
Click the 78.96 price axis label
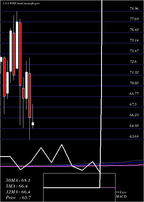(134, 9)
